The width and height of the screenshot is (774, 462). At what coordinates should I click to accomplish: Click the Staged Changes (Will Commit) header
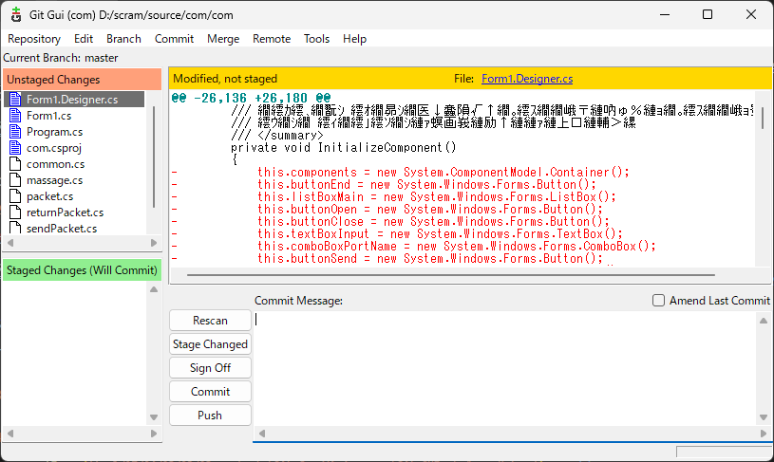point(83,270)
